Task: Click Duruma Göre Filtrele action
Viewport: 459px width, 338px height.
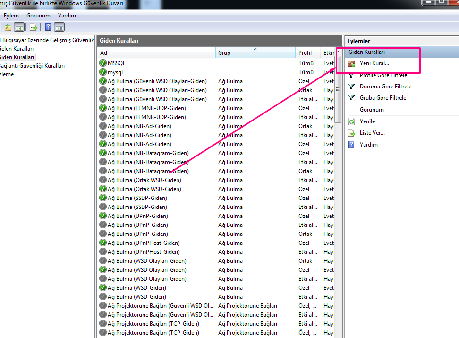Action: (x=385, y=87)
